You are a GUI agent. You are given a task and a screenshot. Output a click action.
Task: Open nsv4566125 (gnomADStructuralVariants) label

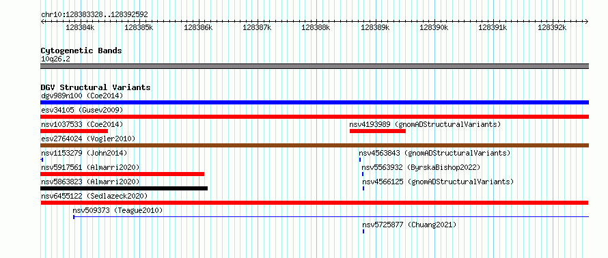(438, 182)
